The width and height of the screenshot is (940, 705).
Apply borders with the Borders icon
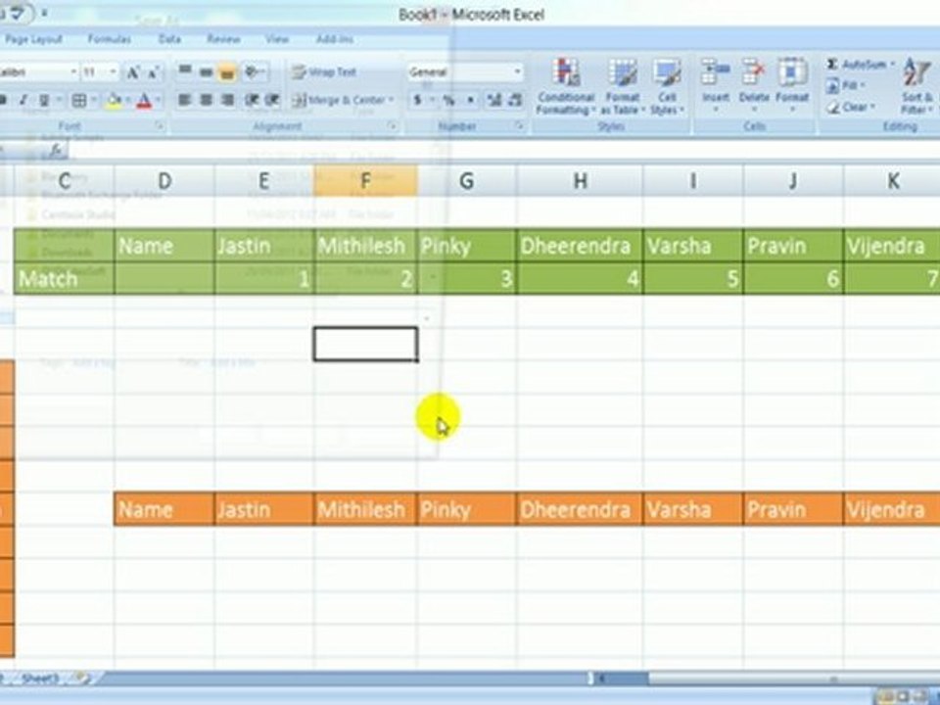pos(79,100)
